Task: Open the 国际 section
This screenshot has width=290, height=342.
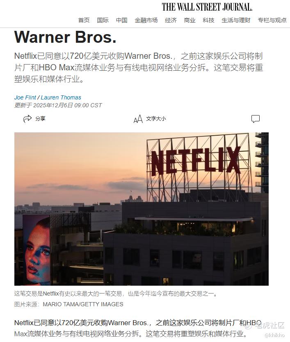Action: [103, 20]
